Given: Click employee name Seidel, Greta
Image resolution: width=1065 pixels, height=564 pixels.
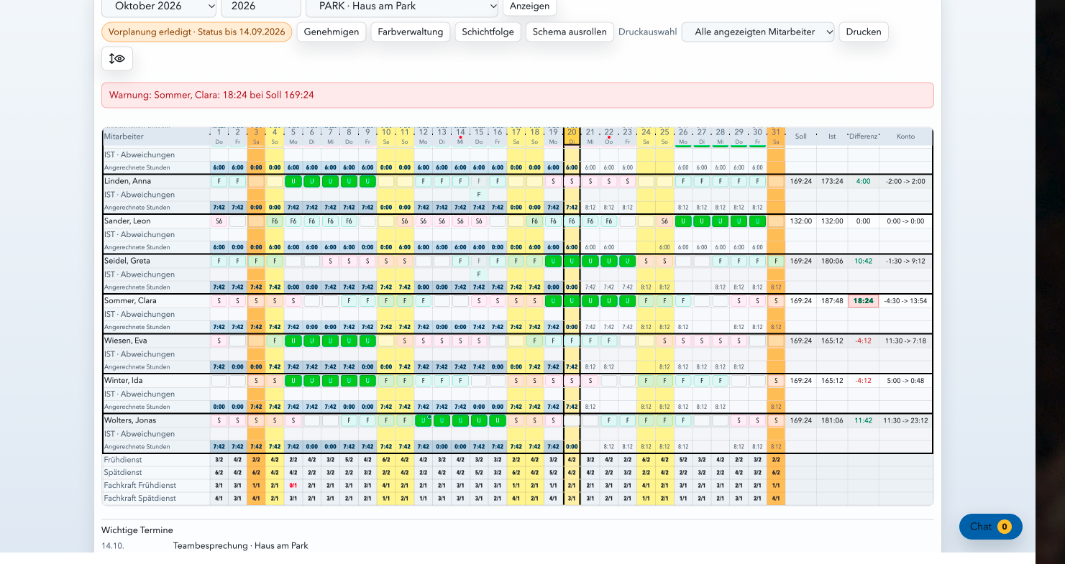Looking at the screenshot, I should [x=127, y=261].
